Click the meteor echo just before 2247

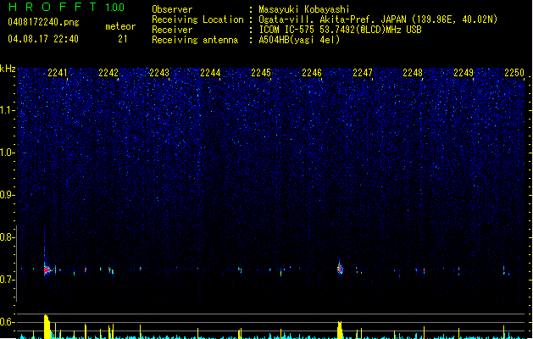tap(340, 268)
